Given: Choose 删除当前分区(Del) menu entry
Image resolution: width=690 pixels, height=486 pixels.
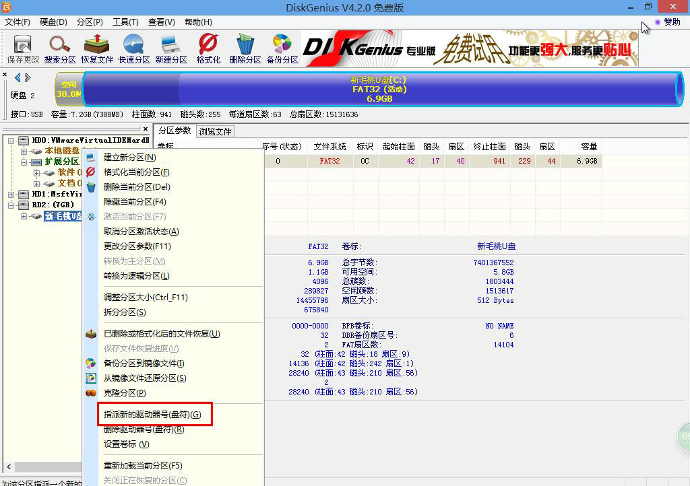Looking at the screenshot, I should tap(137, 186).
